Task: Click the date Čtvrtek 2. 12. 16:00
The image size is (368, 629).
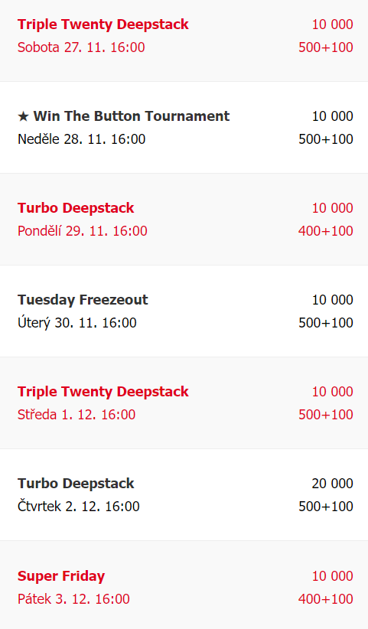Action: pyautogui.click(x=79, y=507)
